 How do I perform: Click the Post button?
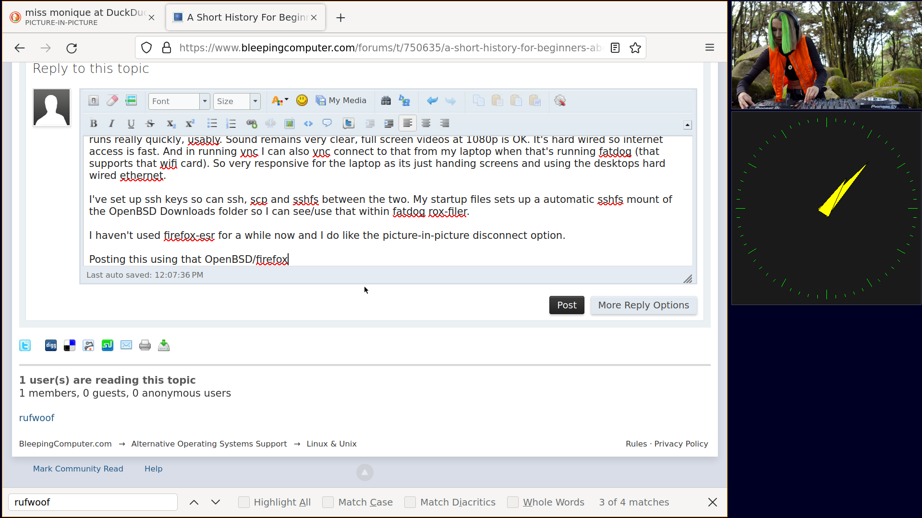(x=567, y=305)
